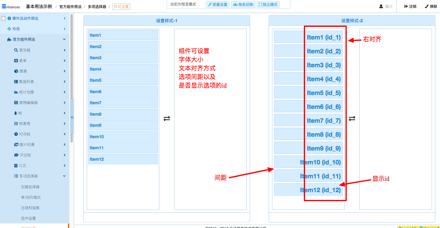Select Item5 in the 设置样式-1 list

123,80
